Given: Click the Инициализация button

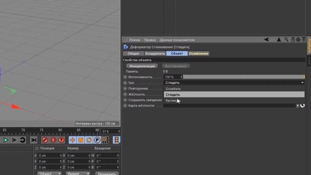Looking at the screenshot, I should coord(142,66).
